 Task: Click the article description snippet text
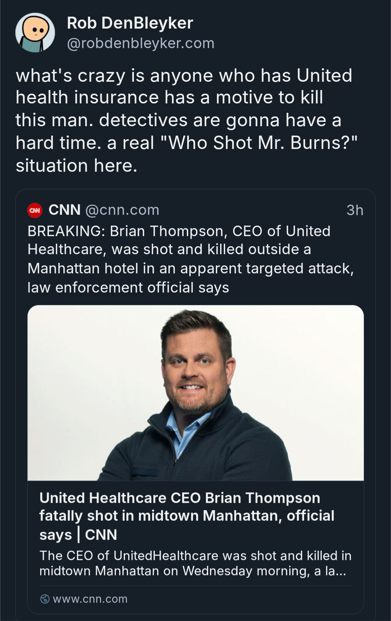(x=195, y=563)
